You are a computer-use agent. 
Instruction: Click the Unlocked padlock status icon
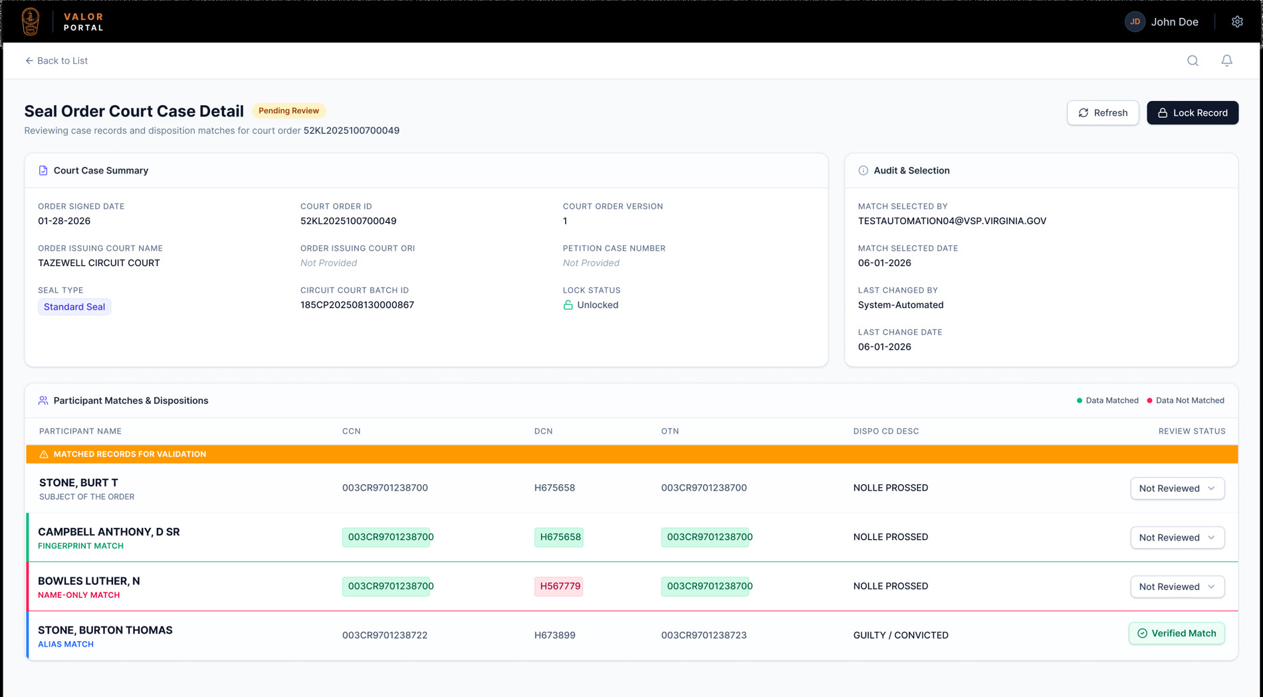[x=568, y=305]
